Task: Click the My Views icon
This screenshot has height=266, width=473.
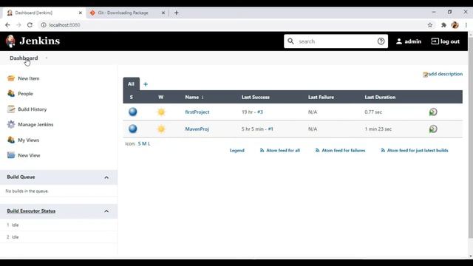Action: [11, 140]
